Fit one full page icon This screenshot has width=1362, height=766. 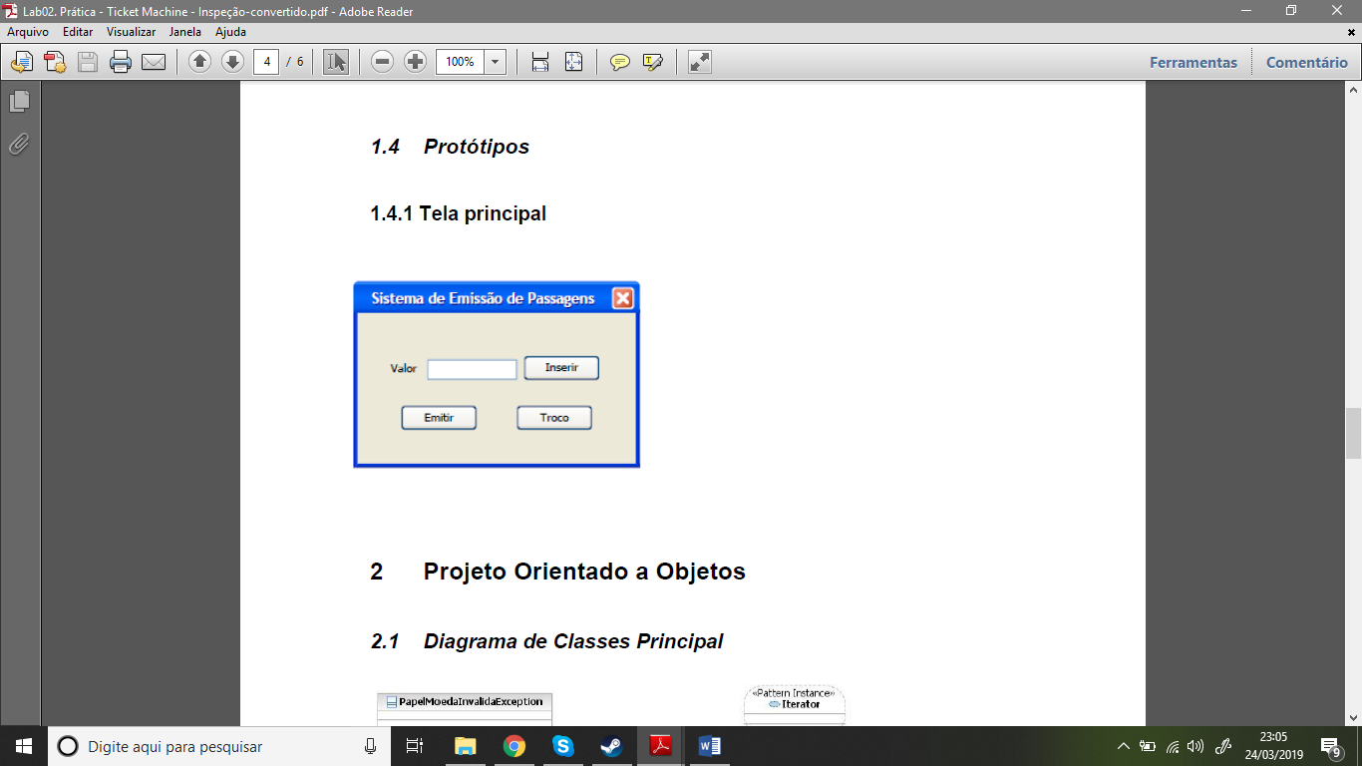click(x=573, y=62)
